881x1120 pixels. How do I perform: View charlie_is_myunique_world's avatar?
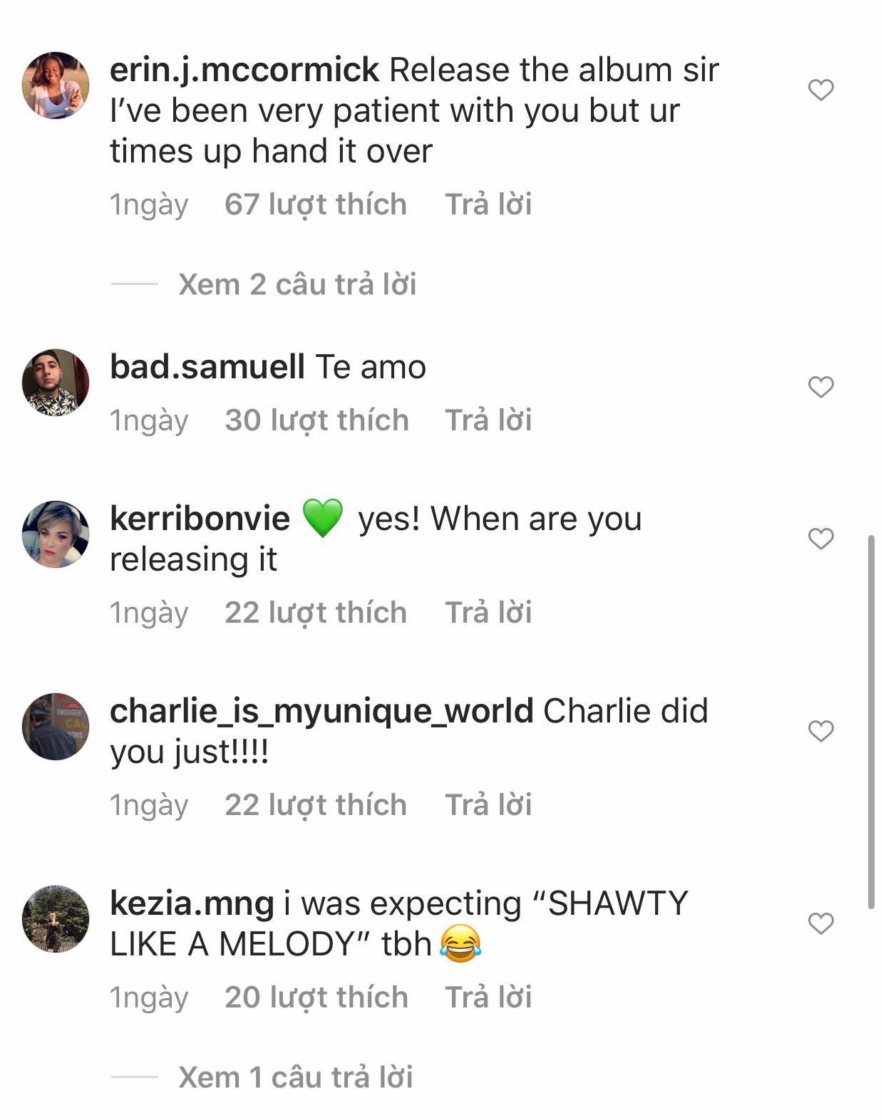[x=56, y=727]
